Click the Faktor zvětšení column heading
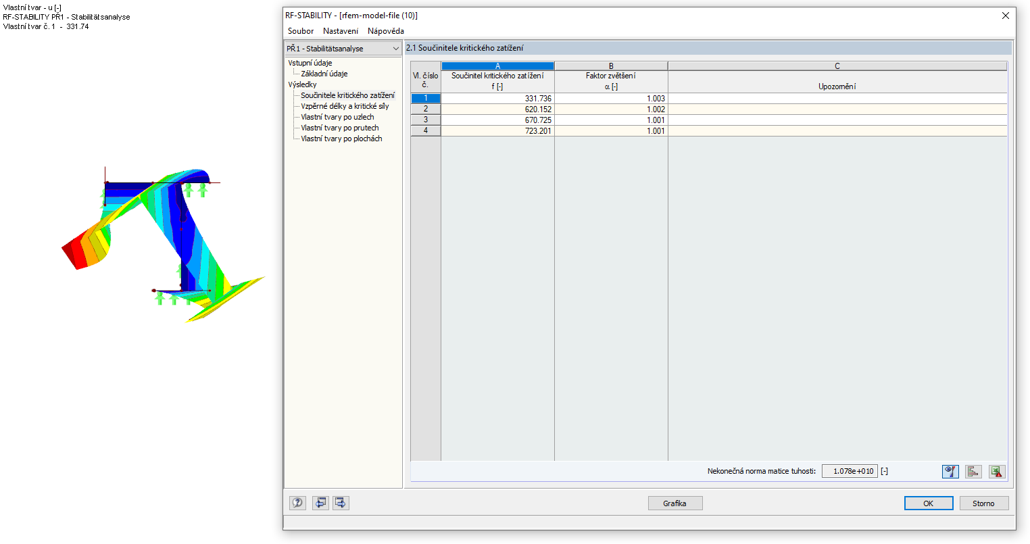Viewport: 1030px width, 544px height. [611, 81]
